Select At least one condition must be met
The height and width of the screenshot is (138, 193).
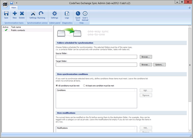(x=99, y=86)
